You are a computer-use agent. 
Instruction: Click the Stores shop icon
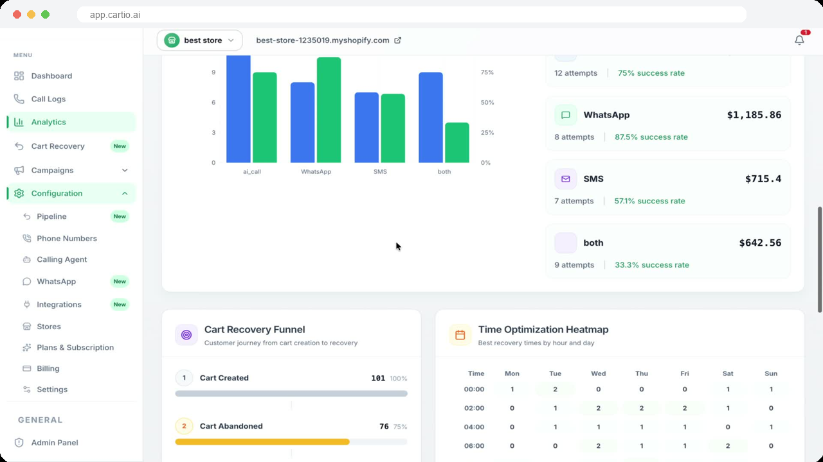26,327
